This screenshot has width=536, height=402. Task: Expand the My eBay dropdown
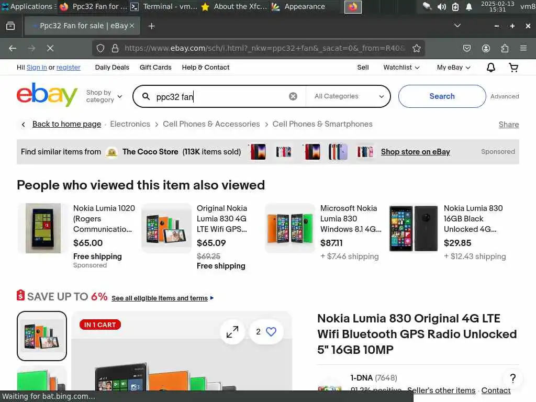click(x=453, y=68)
